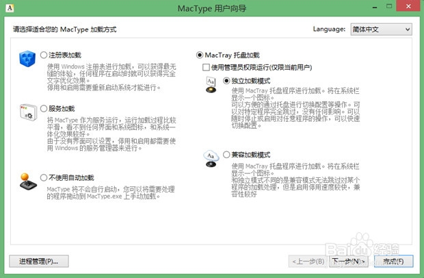The width and height of the screenshot is (424, 278).
Task: Click the Language: label text
Action: [x=329, y=29]
